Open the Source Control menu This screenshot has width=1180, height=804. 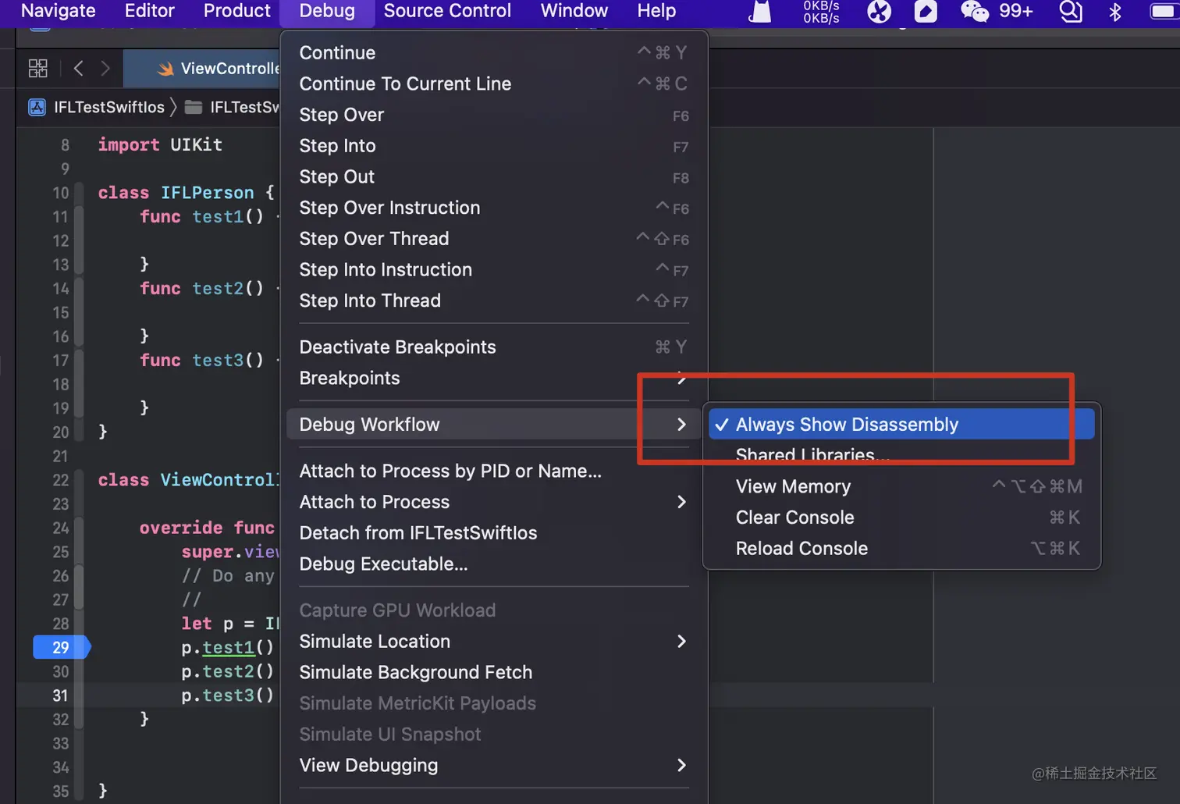click(x=447, y=11)
